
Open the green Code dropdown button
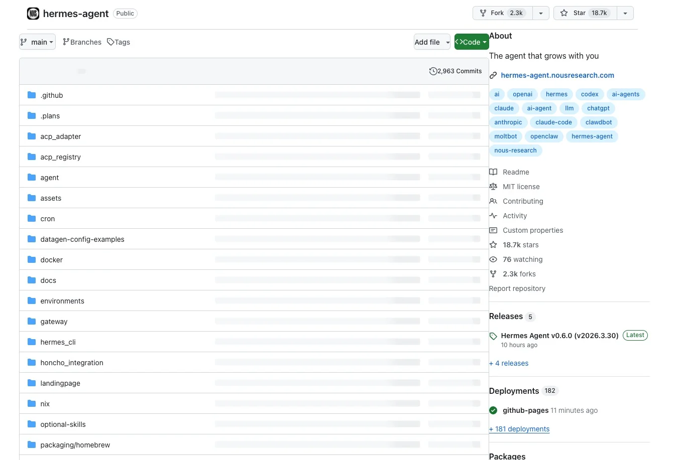pyautogui.click(x=471, y=42)
